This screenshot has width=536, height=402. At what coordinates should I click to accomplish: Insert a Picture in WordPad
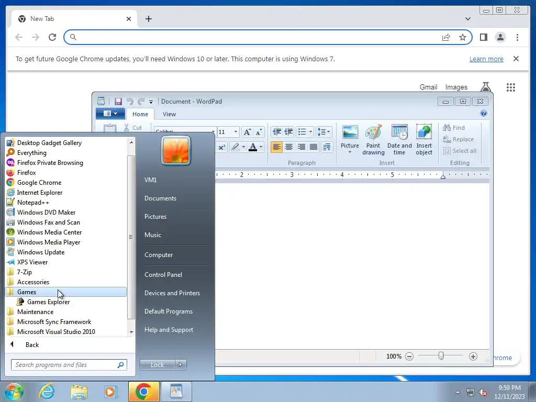[350, 139]
